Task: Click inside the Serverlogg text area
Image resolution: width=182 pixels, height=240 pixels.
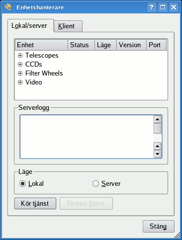Action: tap(87, 137)
